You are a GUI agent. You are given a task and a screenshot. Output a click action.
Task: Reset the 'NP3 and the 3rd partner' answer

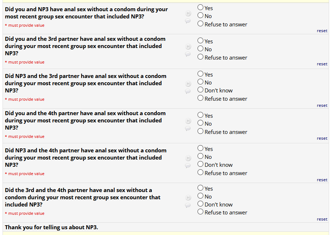click(322, 105)
